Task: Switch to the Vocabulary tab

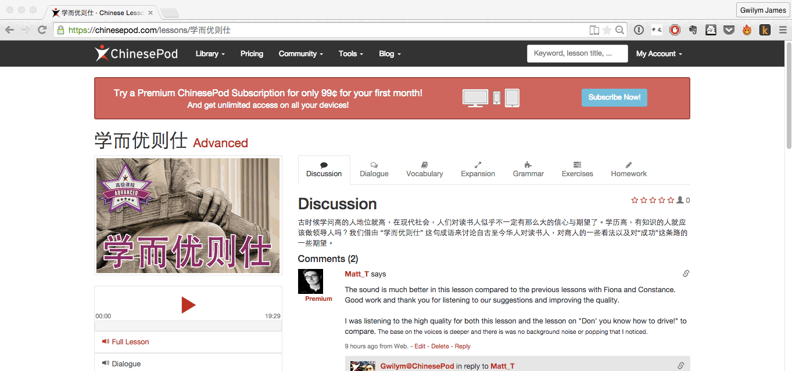Action: click(424, 169)
